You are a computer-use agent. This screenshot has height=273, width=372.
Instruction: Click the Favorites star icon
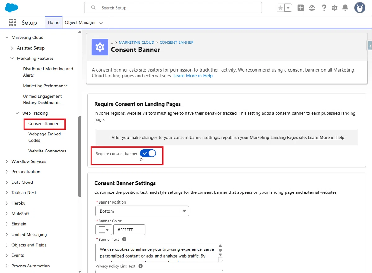tap(281, 8)
